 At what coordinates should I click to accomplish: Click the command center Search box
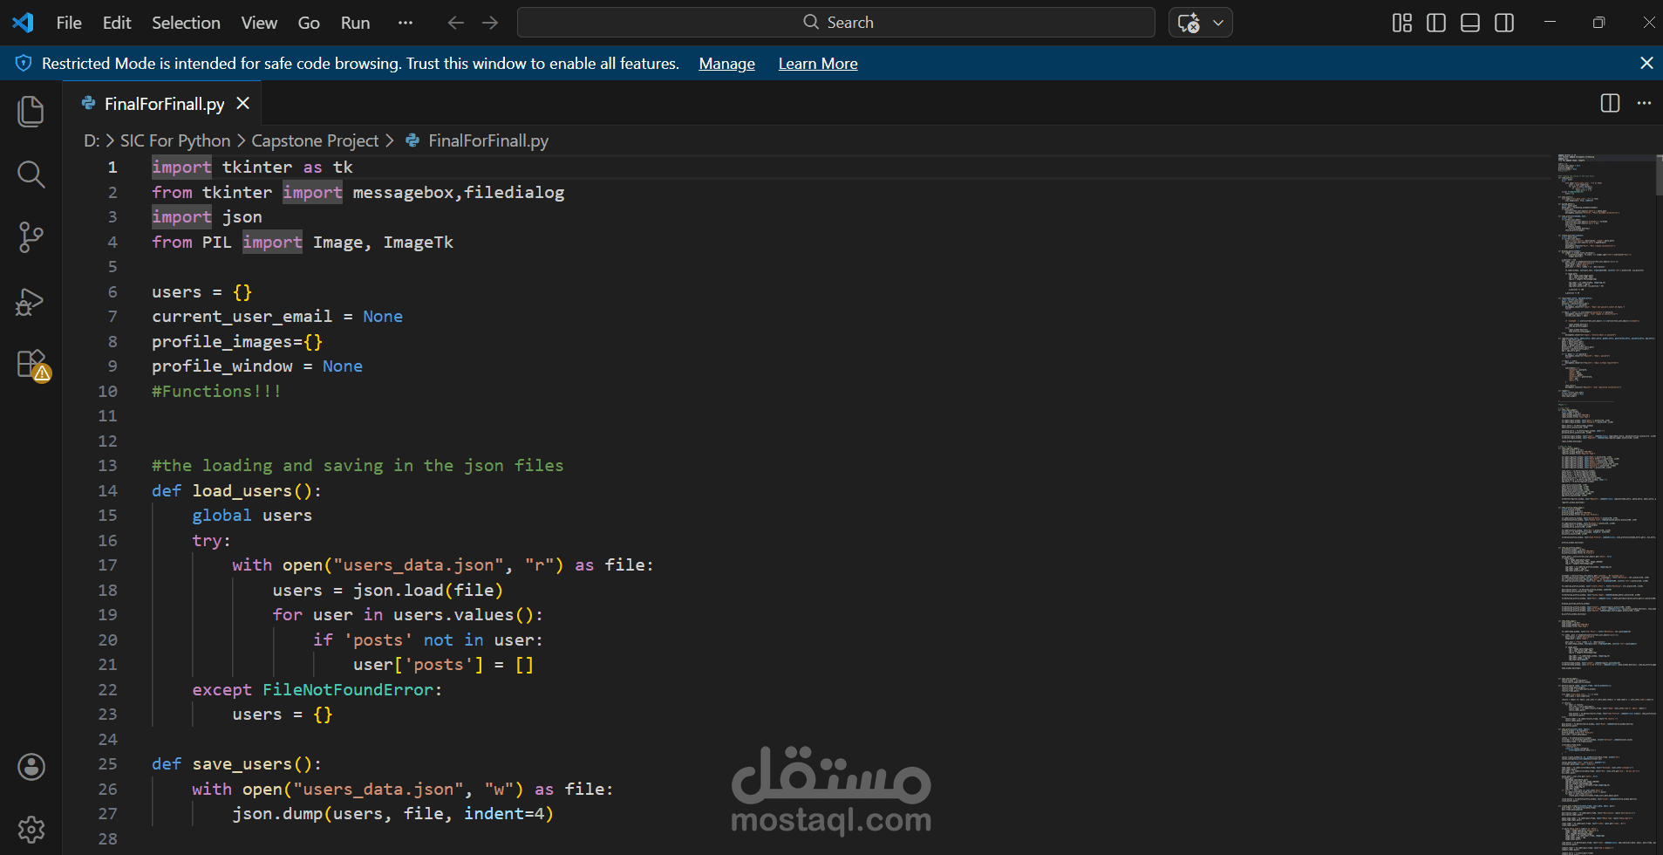pyautogui.click(x=836, y=23)
